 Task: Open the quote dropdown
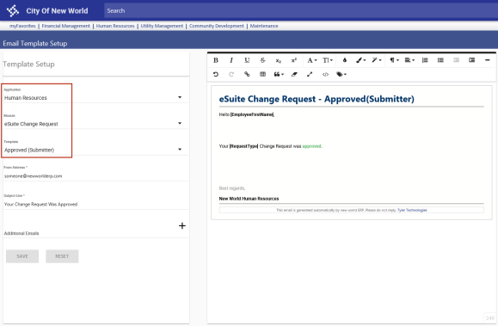279,74
